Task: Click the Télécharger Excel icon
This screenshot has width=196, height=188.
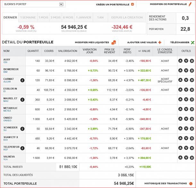Action: [192, 42]
